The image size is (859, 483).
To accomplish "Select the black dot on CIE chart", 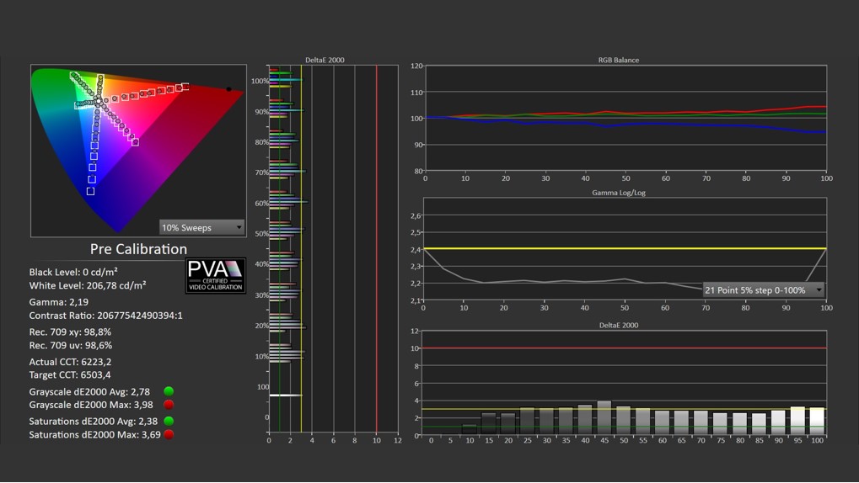I will tap(228, 88).
